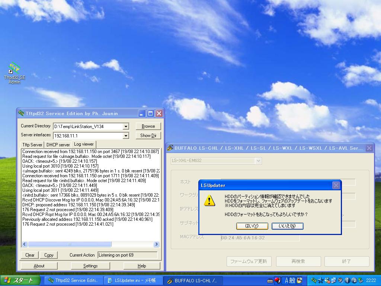Click the log scrollbar right arrow

pyautogui.click(x=157, y=244)
